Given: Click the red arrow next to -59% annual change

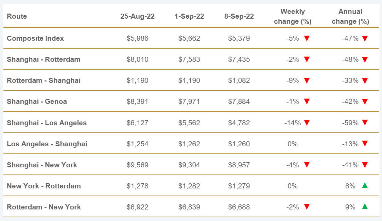Looking at the screenshot, I should (365, 123).
